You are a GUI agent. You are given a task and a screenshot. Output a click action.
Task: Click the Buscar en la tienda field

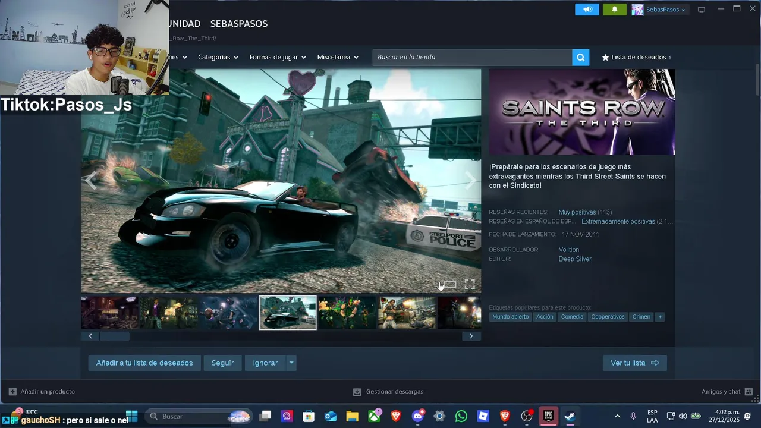(x=472, y=57)
